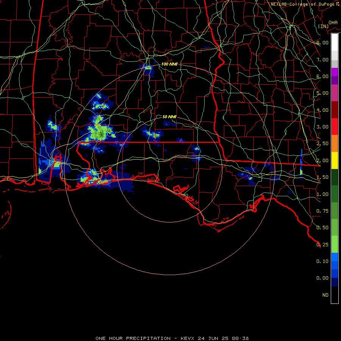Pick the white swatch in the legend

(x=335, y=42)
